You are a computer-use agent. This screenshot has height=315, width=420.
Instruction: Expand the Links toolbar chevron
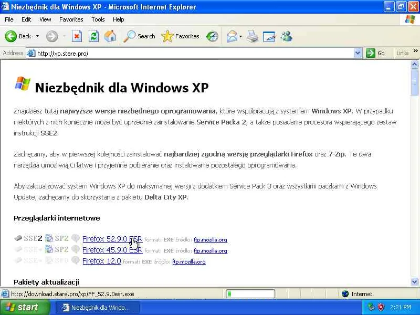(415, 51)
